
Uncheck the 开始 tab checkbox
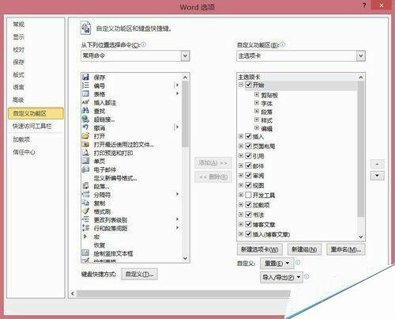(248, 85)
